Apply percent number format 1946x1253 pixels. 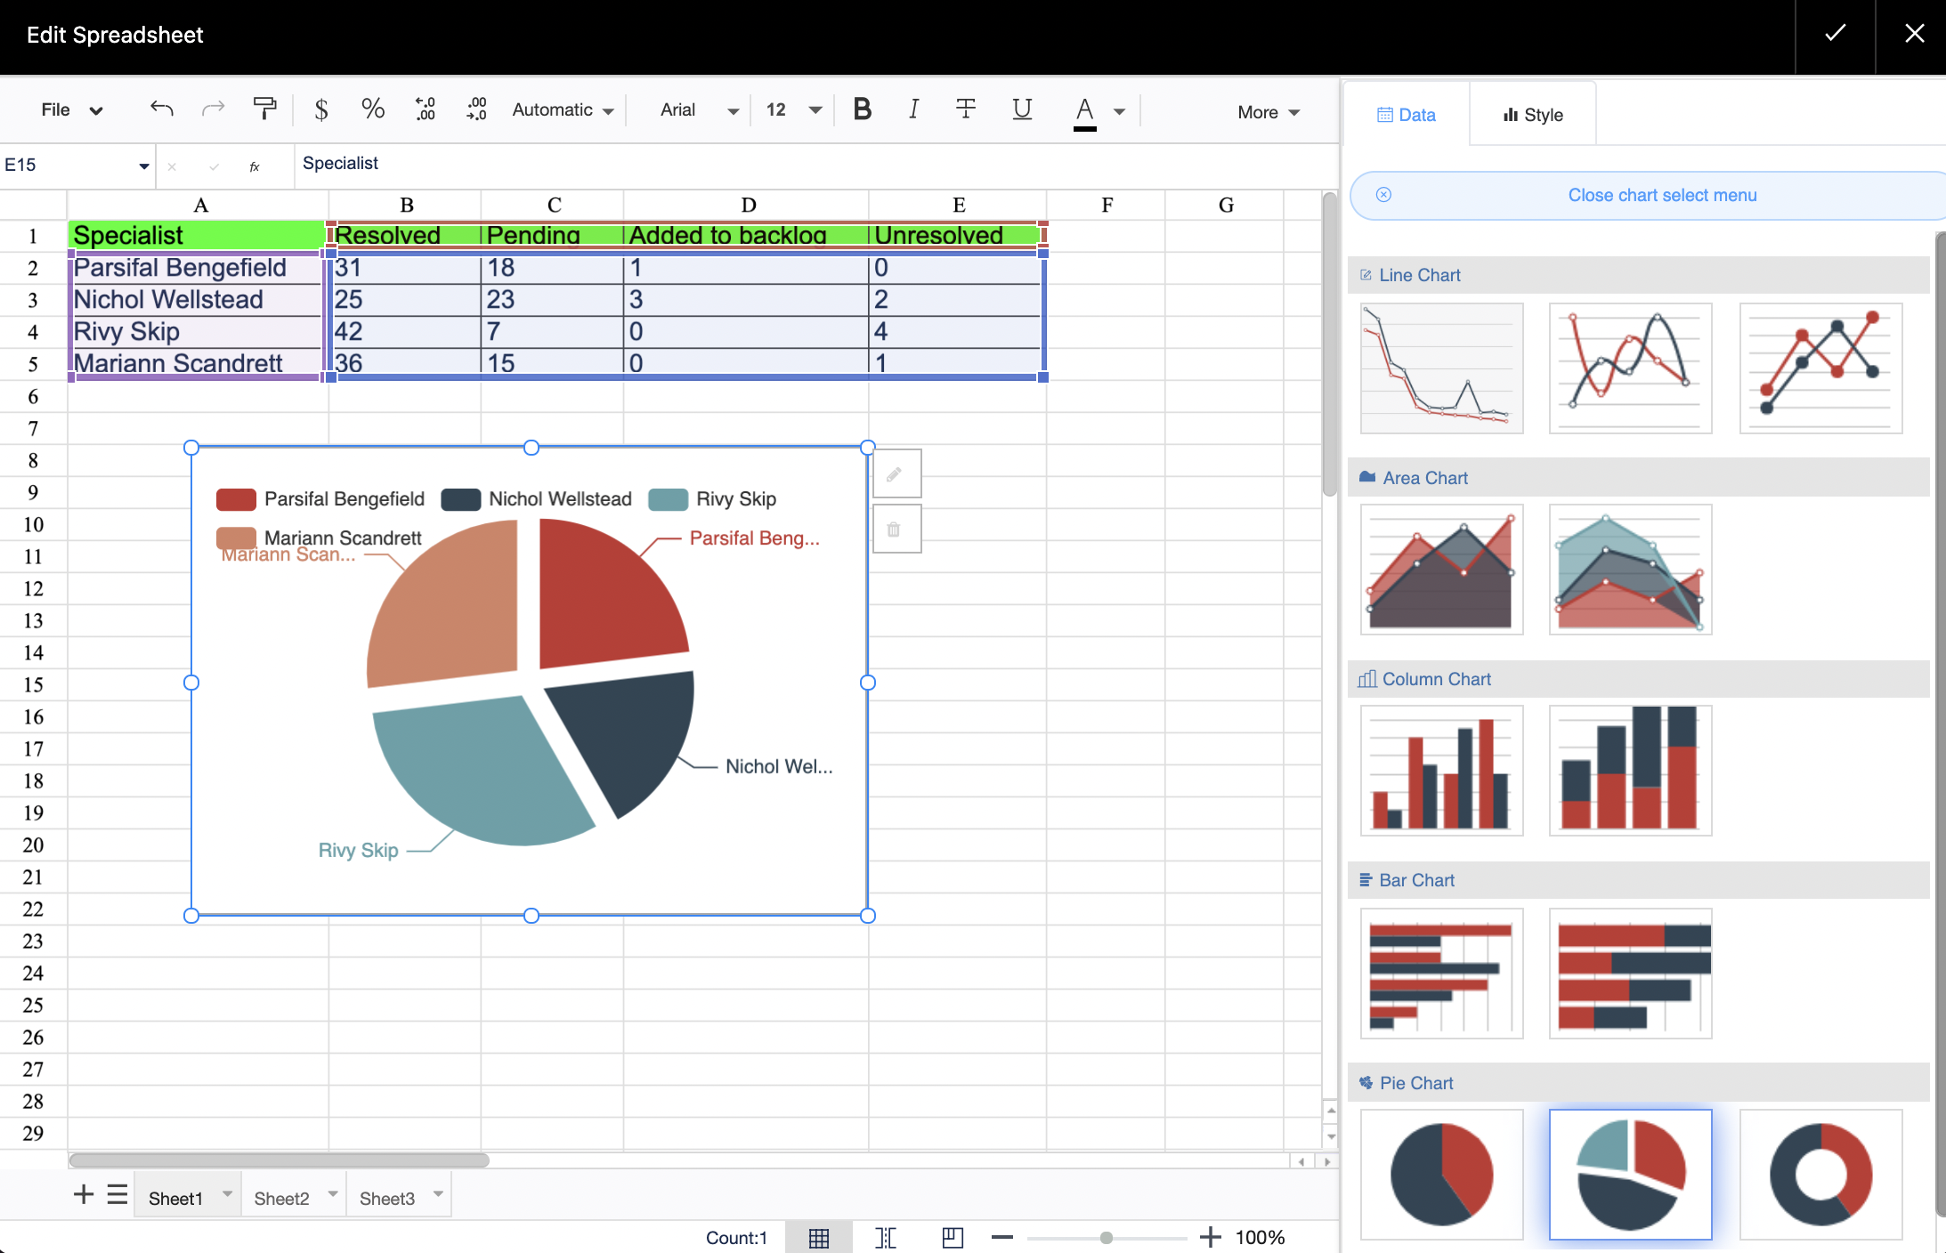pos(373,109)
